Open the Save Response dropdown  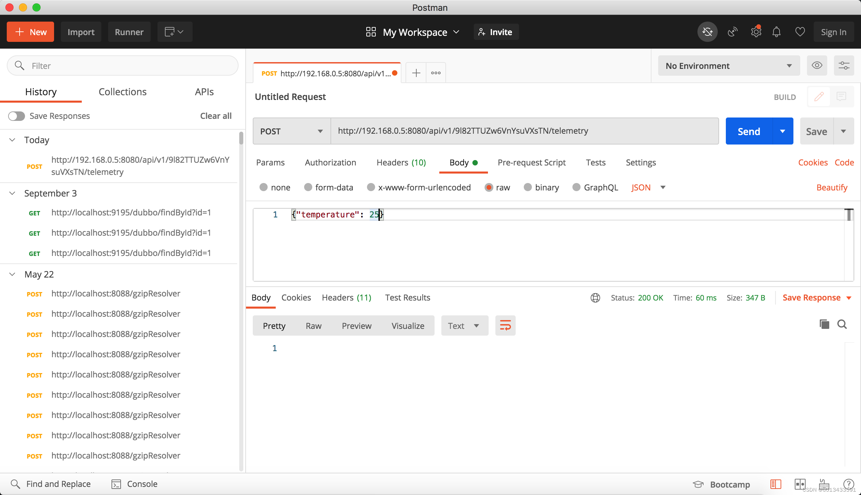[816, 298]
